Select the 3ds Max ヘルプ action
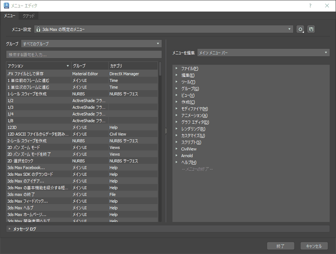This screenshot has width=336, height=254. click(x=82, y=208)
